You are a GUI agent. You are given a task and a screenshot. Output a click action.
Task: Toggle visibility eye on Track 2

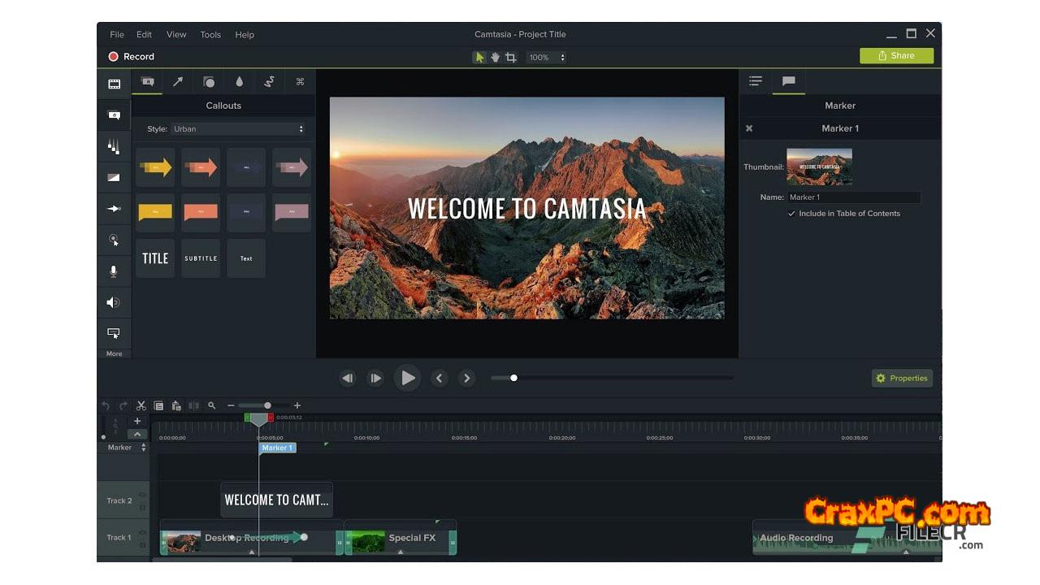point(143,495)
